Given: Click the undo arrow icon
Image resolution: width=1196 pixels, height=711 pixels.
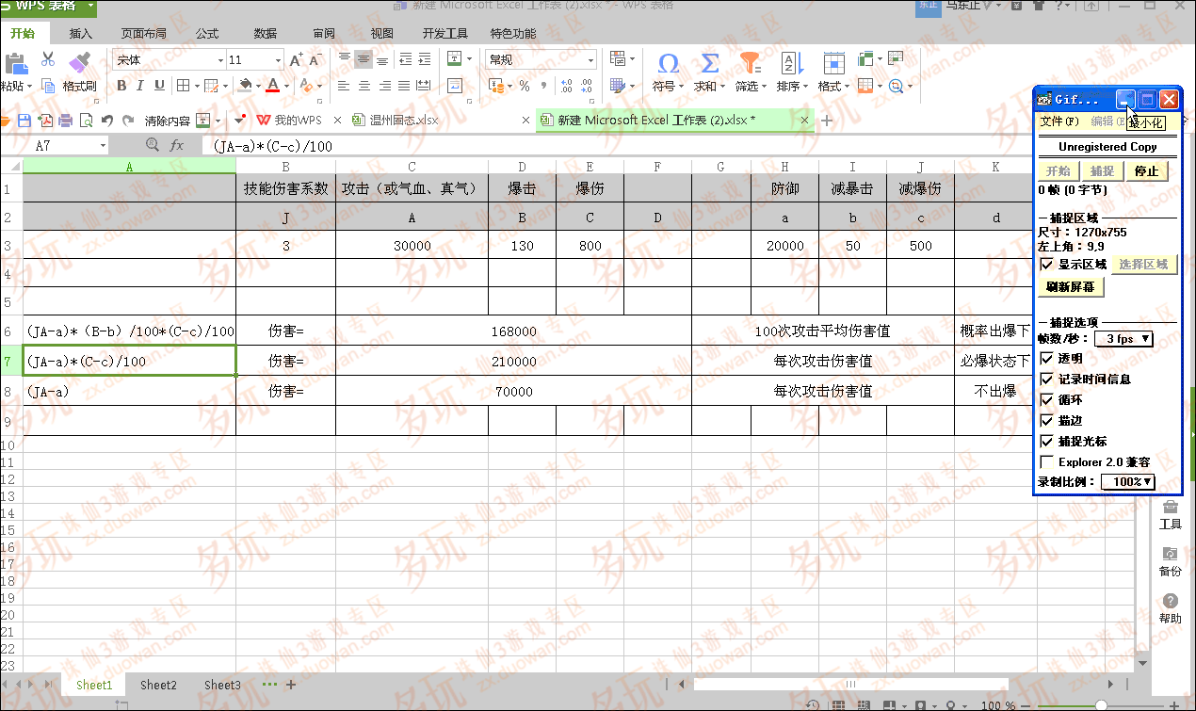Looking at the screenshot, I should click(x=106, y=121).
